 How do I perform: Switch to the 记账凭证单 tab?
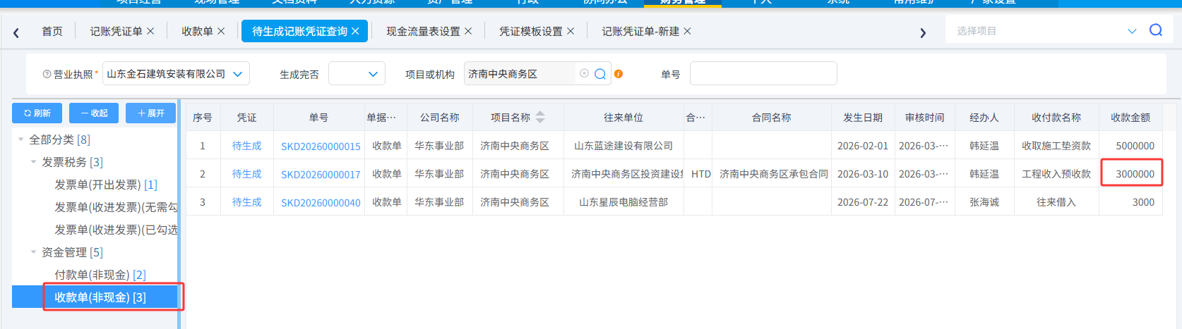click(x=116, y=31)
